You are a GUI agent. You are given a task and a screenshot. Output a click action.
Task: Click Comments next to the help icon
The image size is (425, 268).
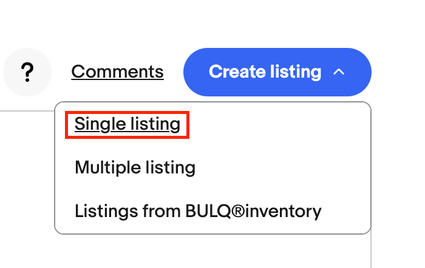click(117, 72)
